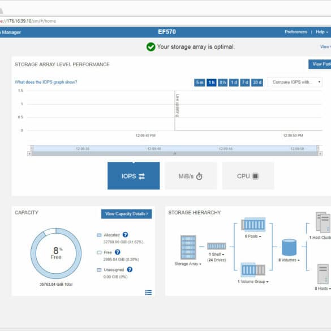Select the 8h time range
This screenshot has height=331, width=331.
pyautogui.click(x=222, y=83)
